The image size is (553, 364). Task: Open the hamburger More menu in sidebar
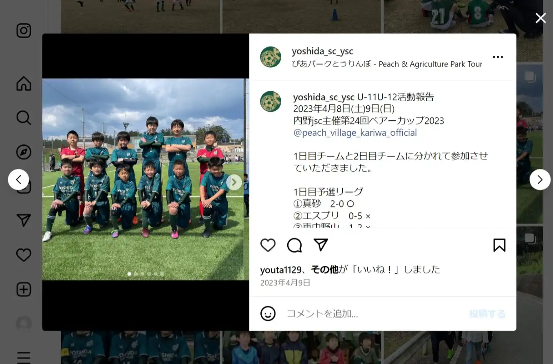(24, 357)
